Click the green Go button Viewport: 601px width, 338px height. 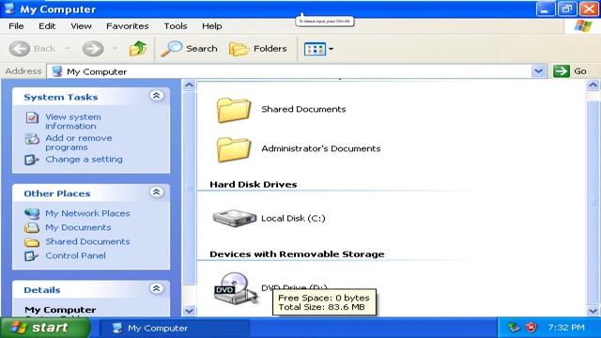[570, 71]
